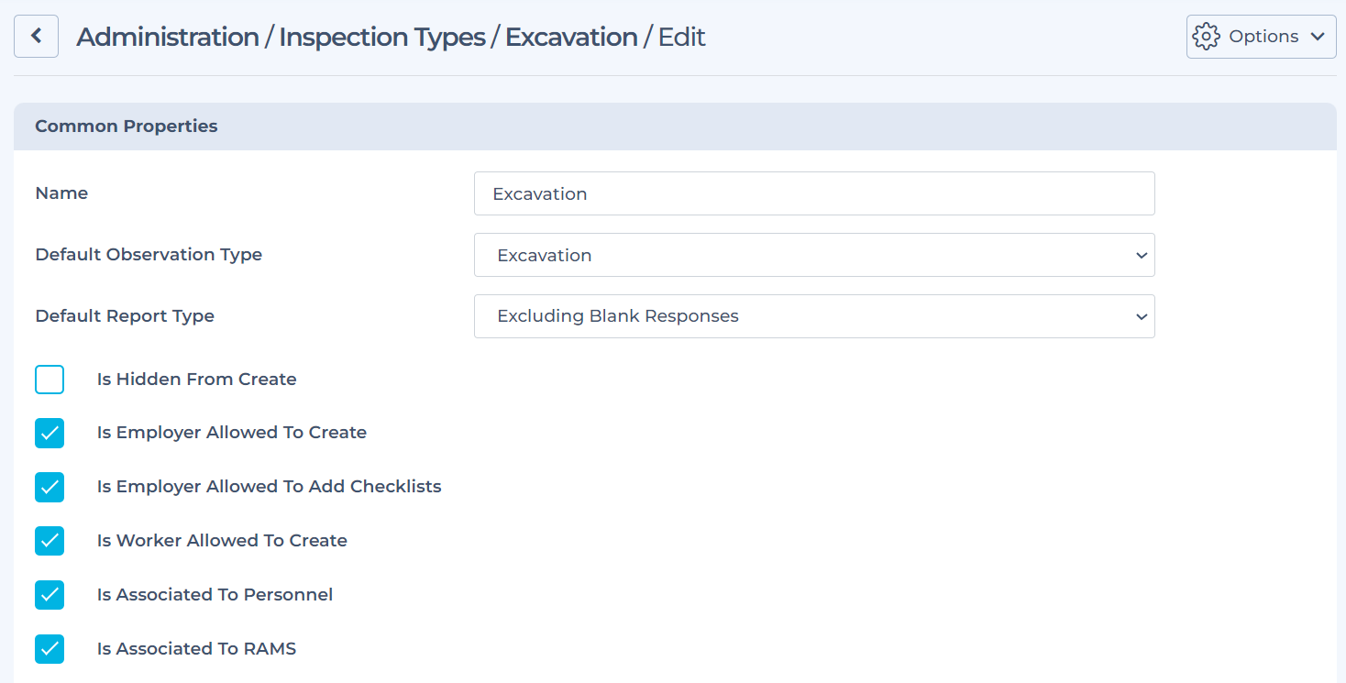Click the Observation Type dropdown arrow

tap(1142, 256)
